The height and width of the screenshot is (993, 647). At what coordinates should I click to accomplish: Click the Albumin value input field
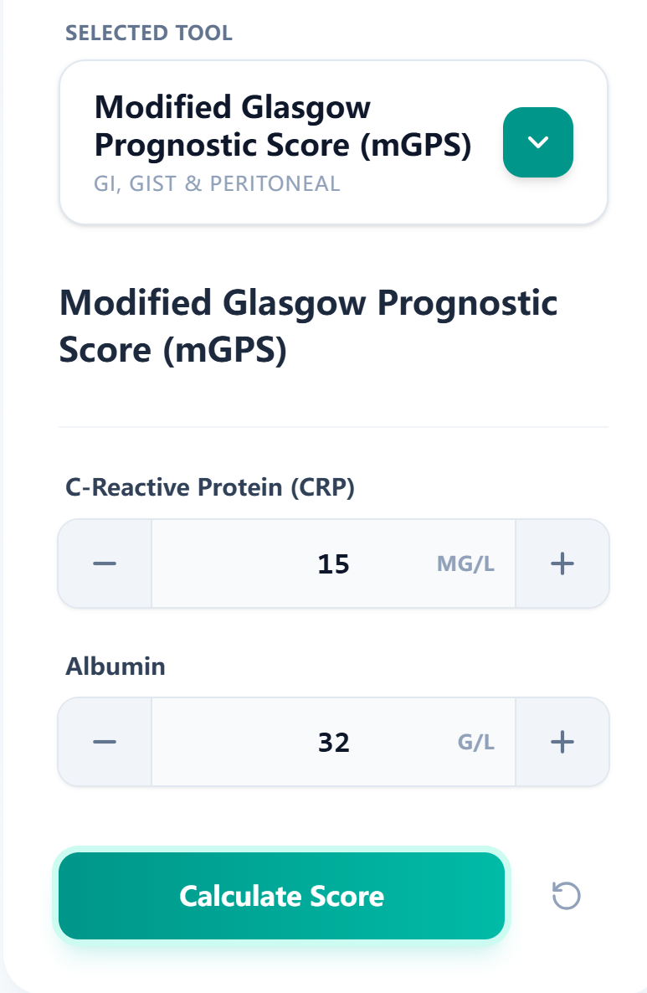(332, 741)
